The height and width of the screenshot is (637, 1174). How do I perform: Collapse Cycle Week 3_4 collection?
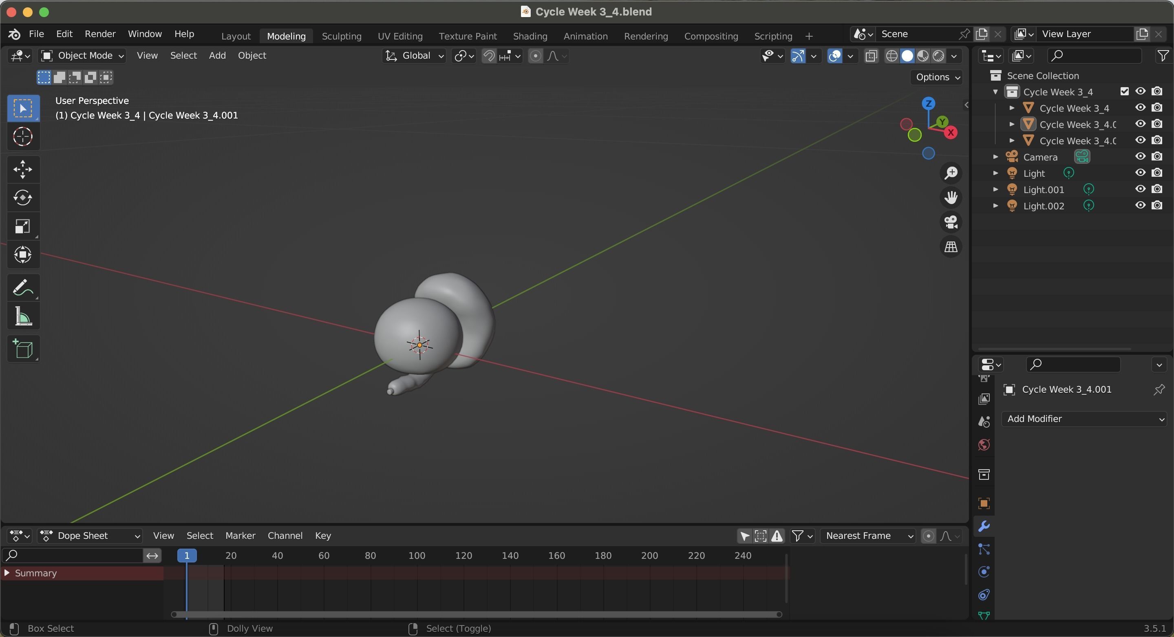coord(996,92)
